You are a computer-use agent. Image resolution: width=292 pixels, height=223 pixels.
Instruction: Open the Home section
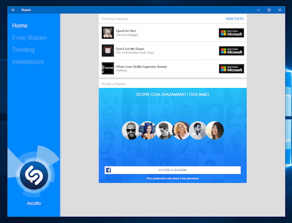20,25
